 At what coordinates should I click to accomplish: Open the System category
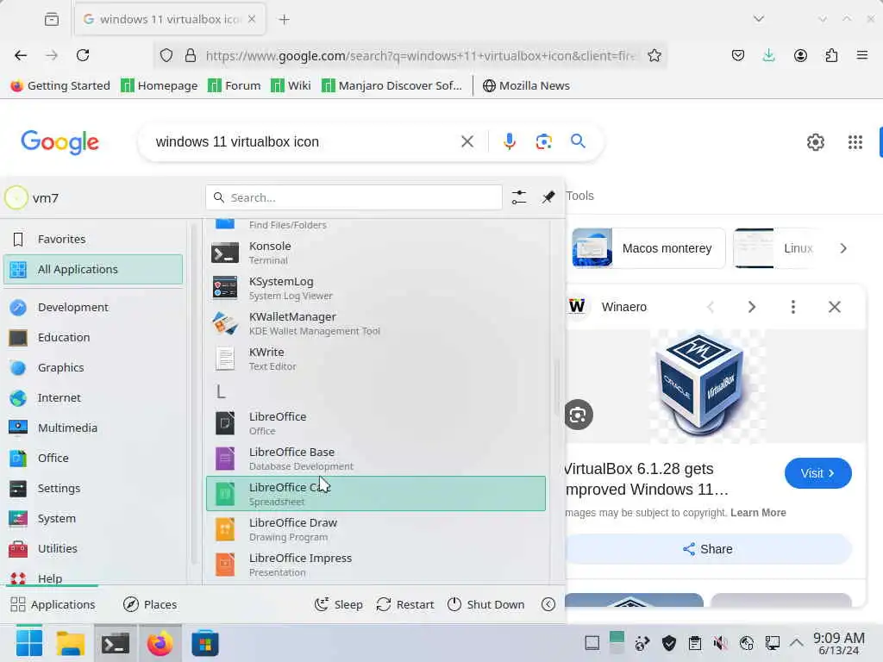pos(93,518)
